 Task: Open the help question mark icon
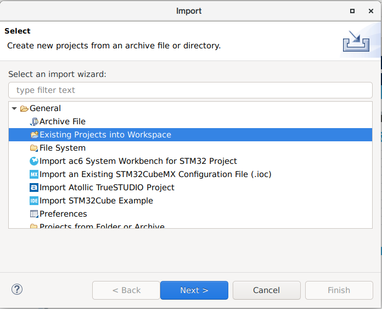tap(17, 289)
